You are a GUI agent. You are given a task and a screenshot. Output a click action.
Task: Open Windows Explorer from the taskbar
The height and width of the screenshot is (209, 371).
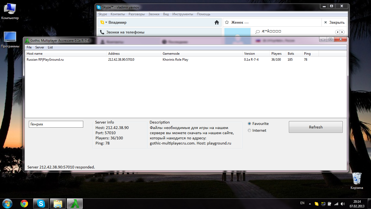[58, 204]
